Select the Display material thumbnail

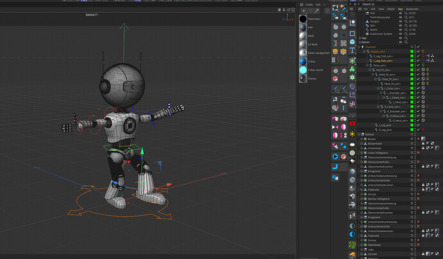(x=303, y=78)
